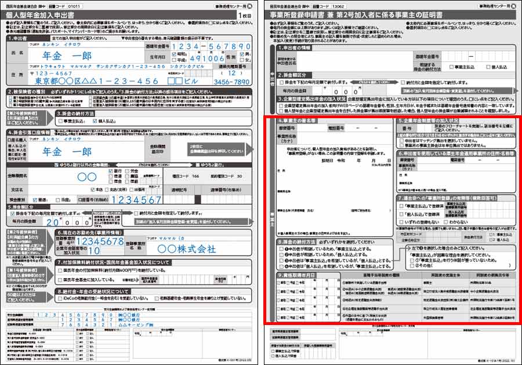
Task: Tick the 昭和 era checkbox in birthdate row
Action: (174, 54)
